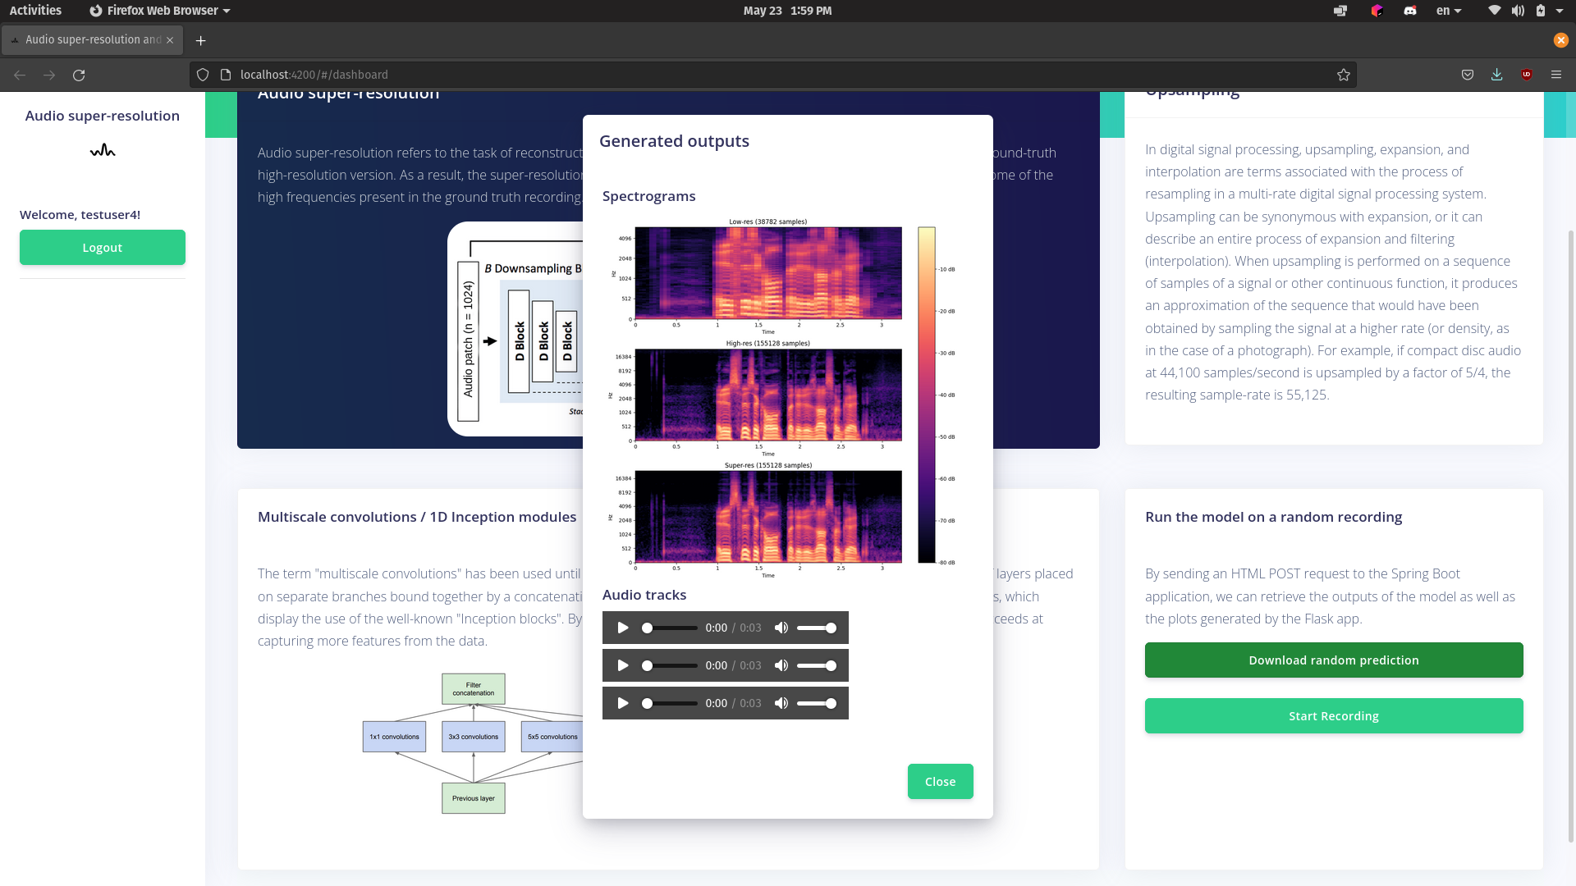The height and width of the screenshot is (886, 1576).
Task: Open Firefox downloads panel
Action: [x=1496, y=75]
